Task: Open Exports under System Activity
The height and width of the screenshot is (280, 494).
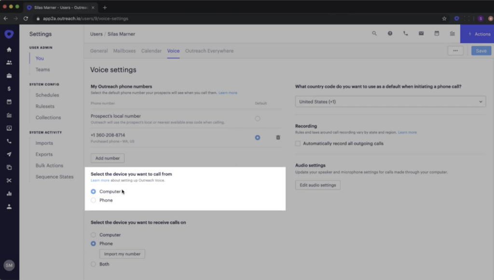Action: pyautogui.click(x=44, y=154)
